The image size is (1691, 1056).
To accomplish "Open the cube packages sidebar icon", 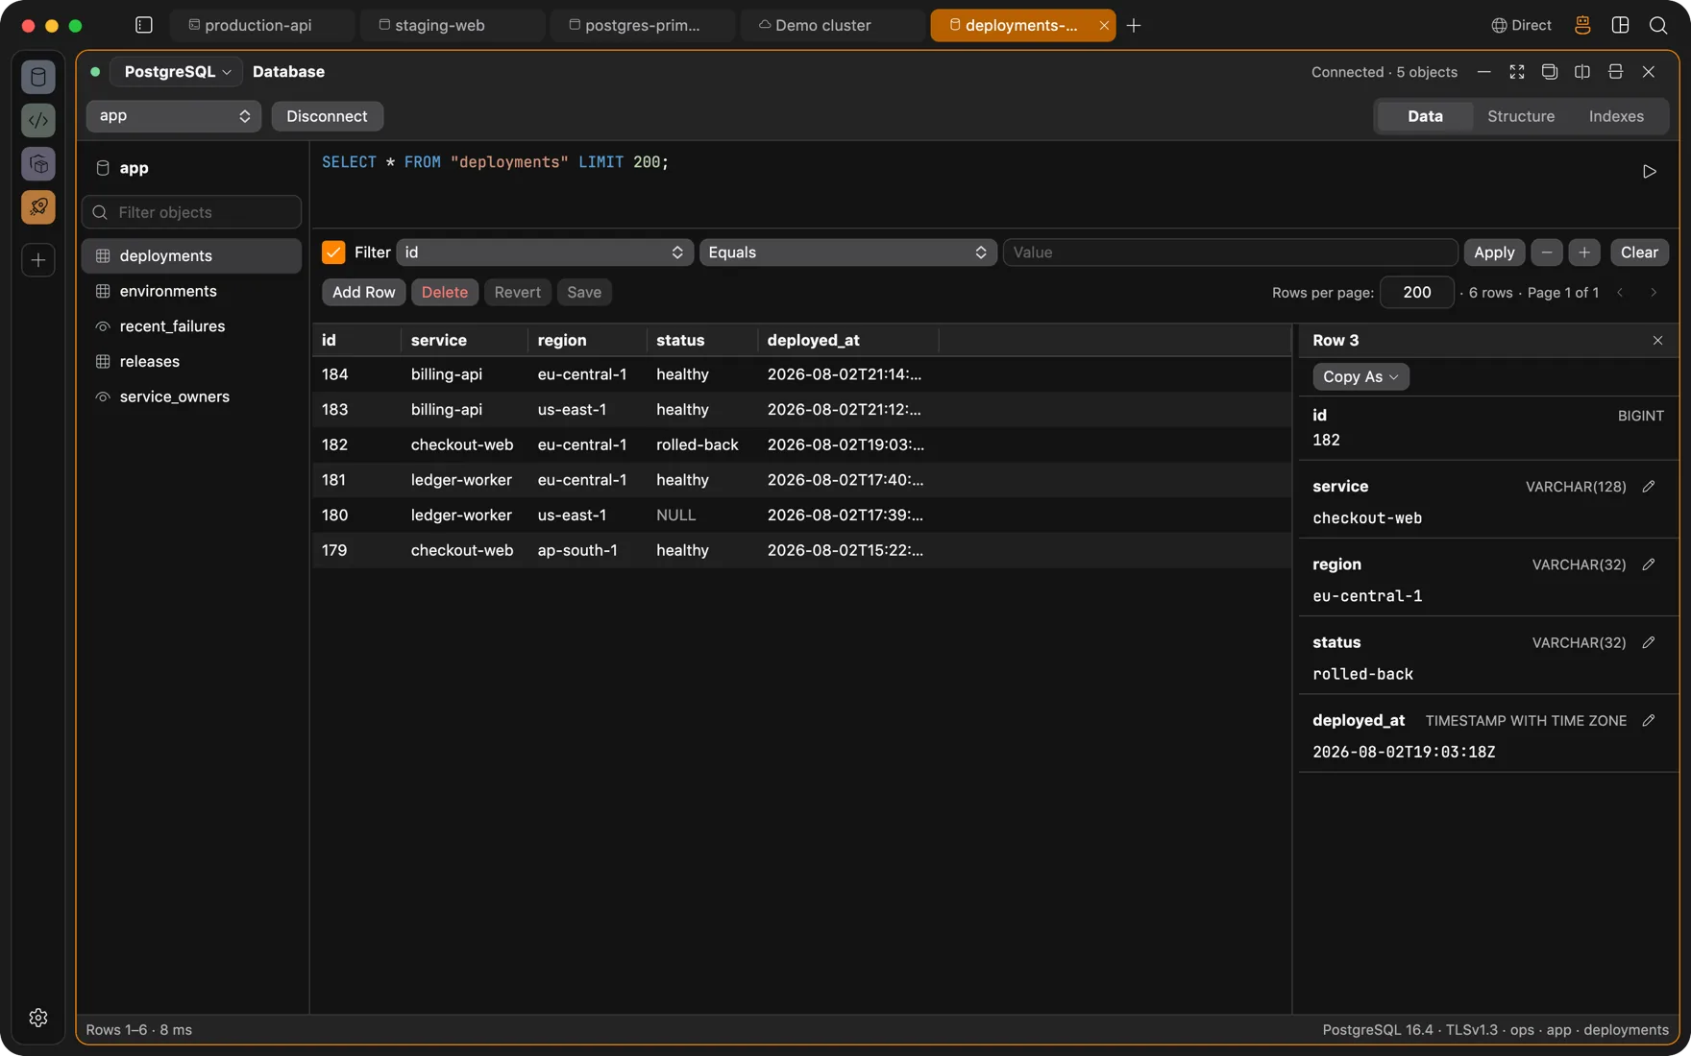I will (38, 164).
